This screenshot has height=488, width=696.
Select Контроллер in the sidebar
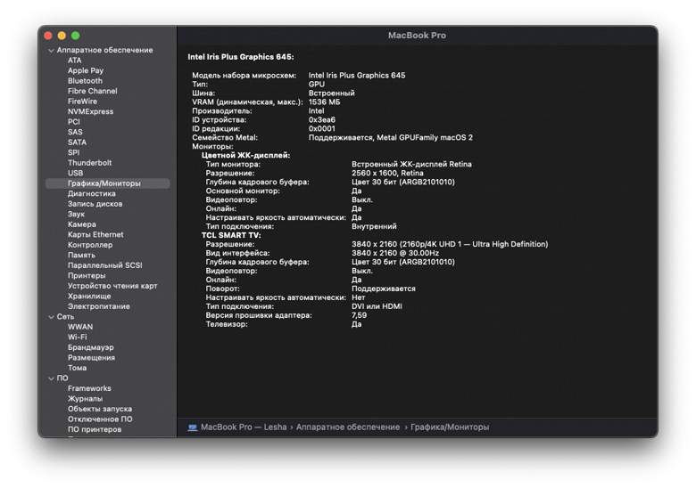point(90,244)
